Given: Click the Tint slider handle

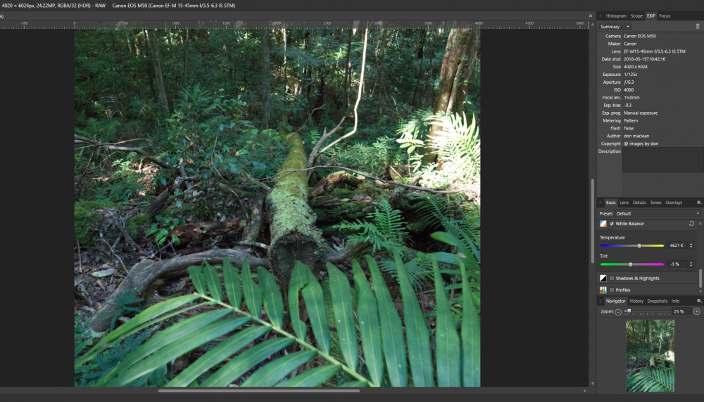Looking at the screenshot, I should pos(630,264).
